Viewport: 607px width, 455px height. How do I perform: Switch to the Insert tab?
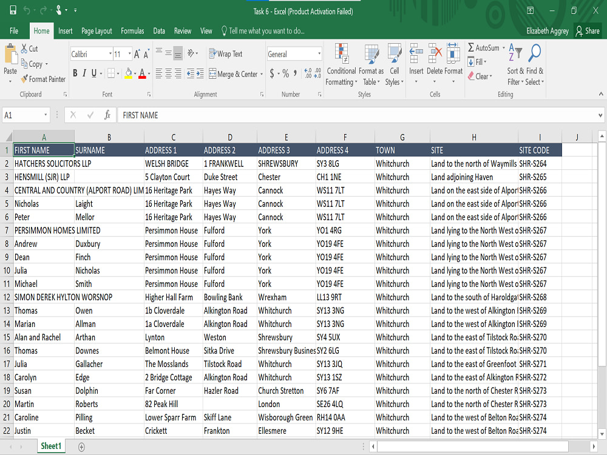[65, 31]
